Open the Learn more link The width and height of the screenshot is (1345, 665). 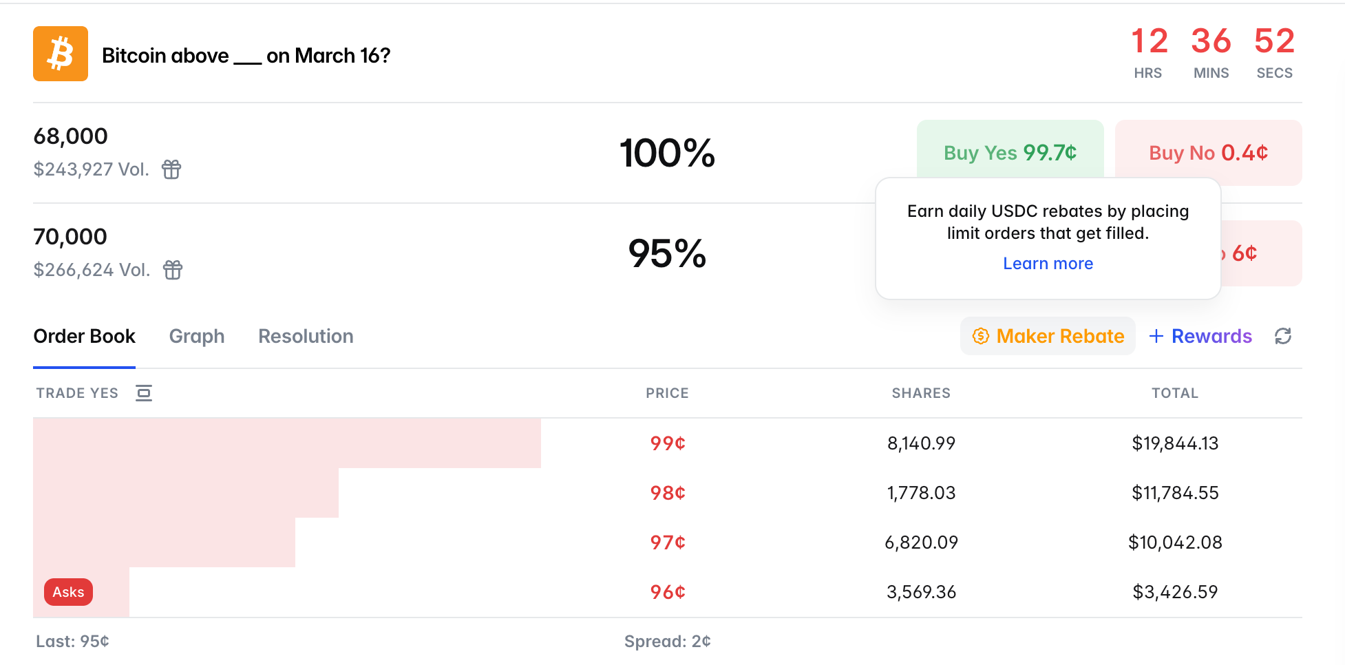coord(1048,264)
